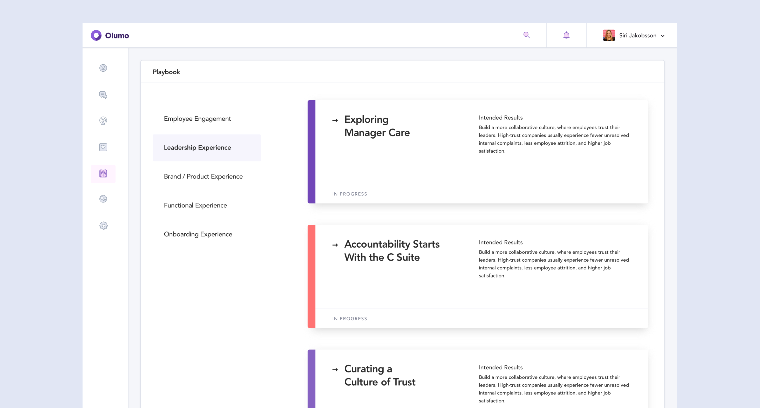Open the broadcast antenna sidebar icon
The height and width of the screenshot is (408, 760).
pos(103,121)
